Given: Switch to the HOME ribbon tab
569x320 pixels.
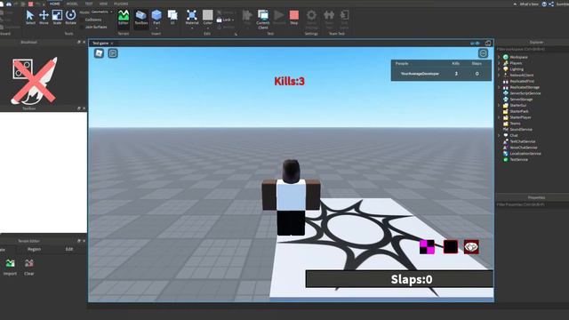Looking at the screenshot, I should [x=55, y=4].
